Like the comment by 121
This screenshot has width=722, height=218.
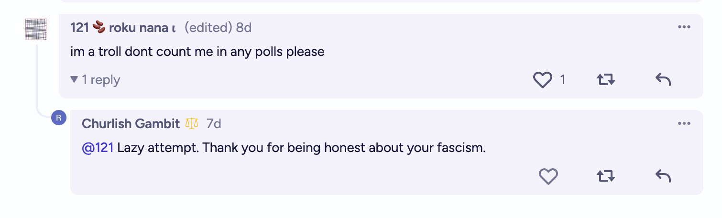pyautogui.click(x=542, y=80)
